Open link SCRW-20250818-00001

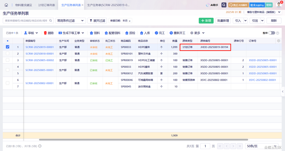click(x=40, y=53)
